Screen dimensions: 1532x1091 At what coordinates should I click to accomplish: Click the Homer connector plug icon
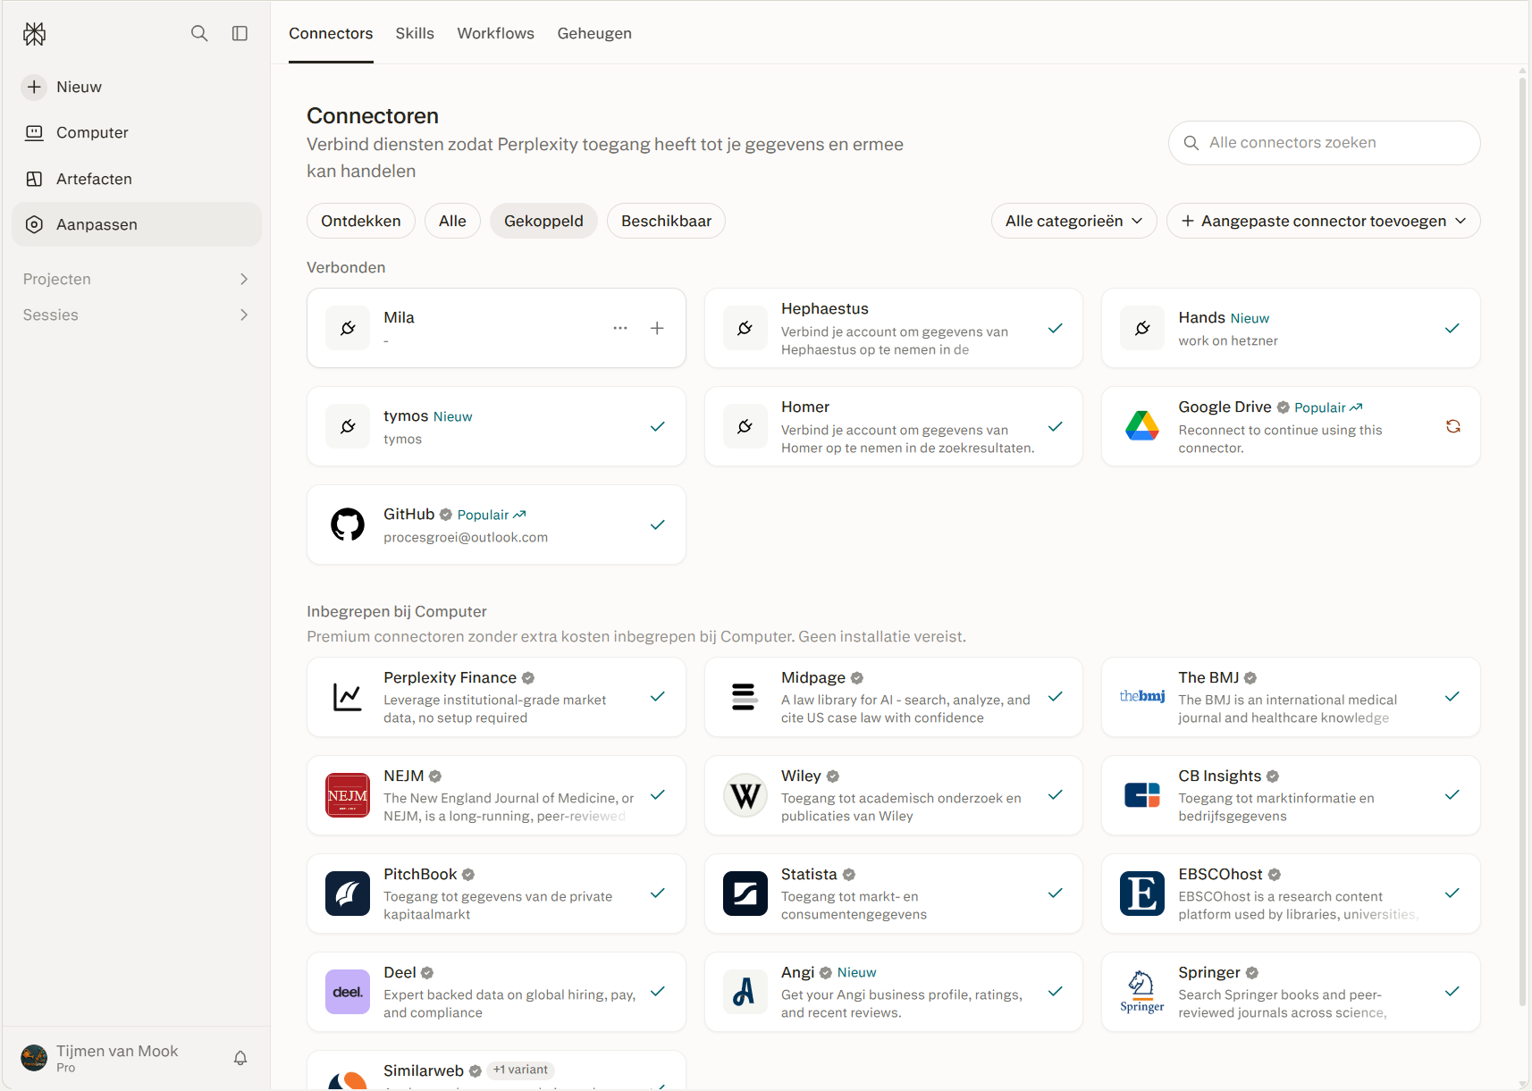tap(745, 426)
